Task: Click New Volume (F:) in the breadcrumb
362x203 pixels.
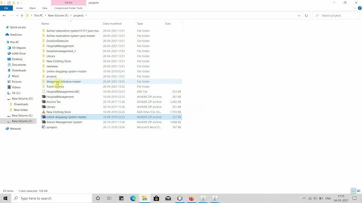Action: click(x=58, y=16)
